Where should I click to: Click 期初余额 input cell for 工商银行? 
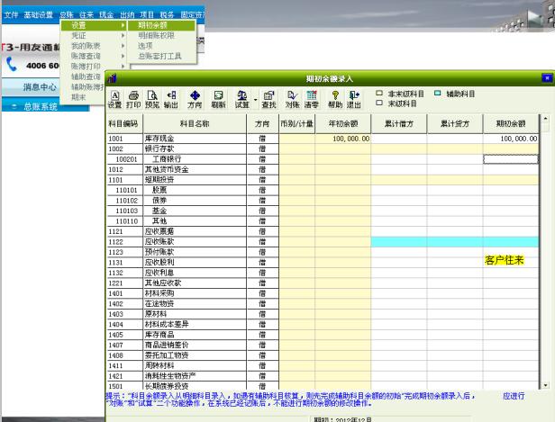[511, 159]
